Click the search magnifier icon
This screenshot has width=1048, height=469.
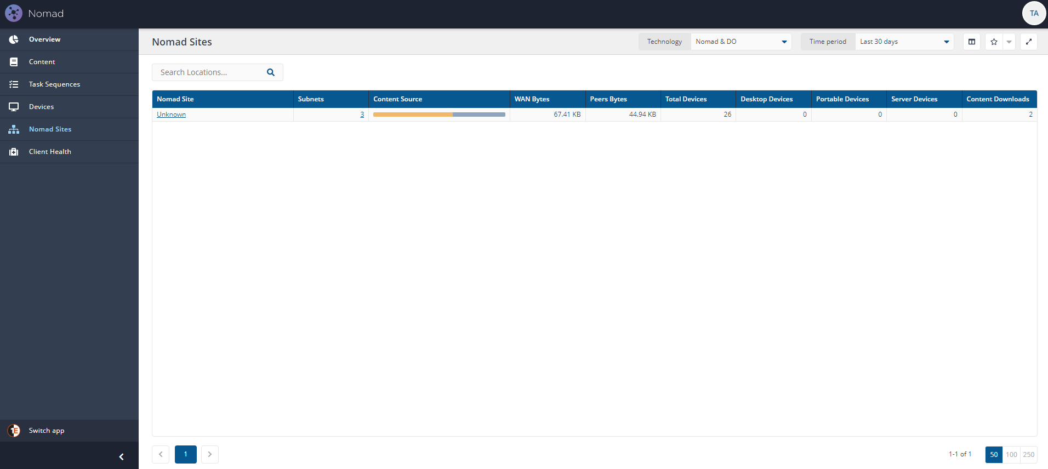tap(270, 72)
